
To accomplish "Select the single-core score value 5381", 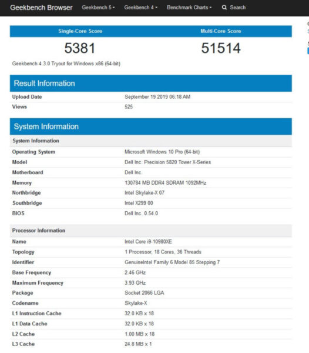I will [x=80, y=48].
